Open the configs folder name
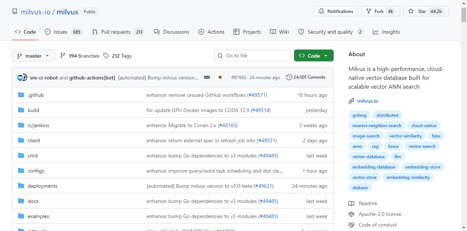Viewport: 467px width, 231px height. click(36, 171)
